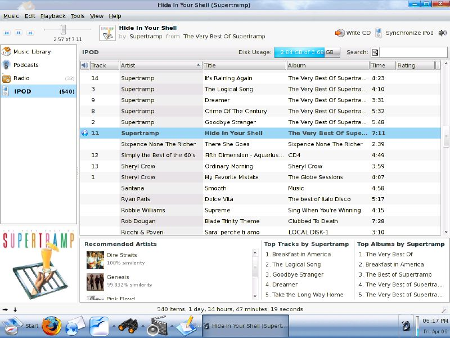Skip to the previous track
This screenshot has height=338, width=450.
(7, 33)
